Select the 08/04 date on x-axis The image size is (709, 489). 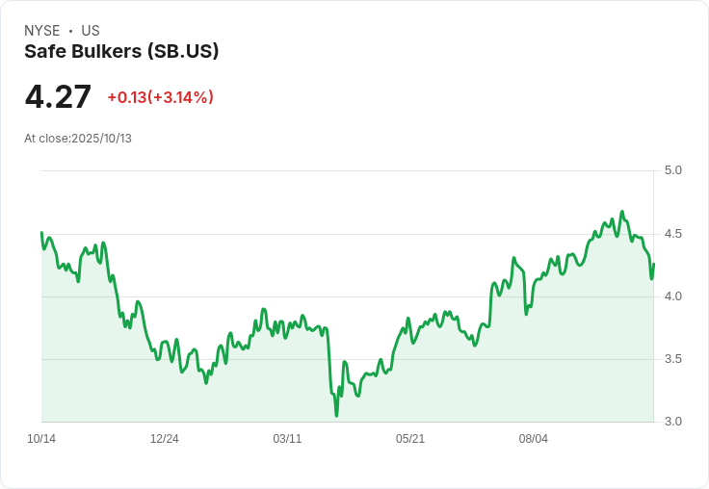[x=534, y=439]
